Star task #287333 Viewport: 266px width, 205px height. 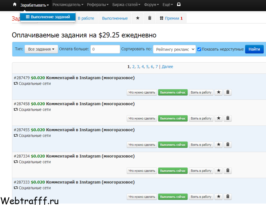218,196
